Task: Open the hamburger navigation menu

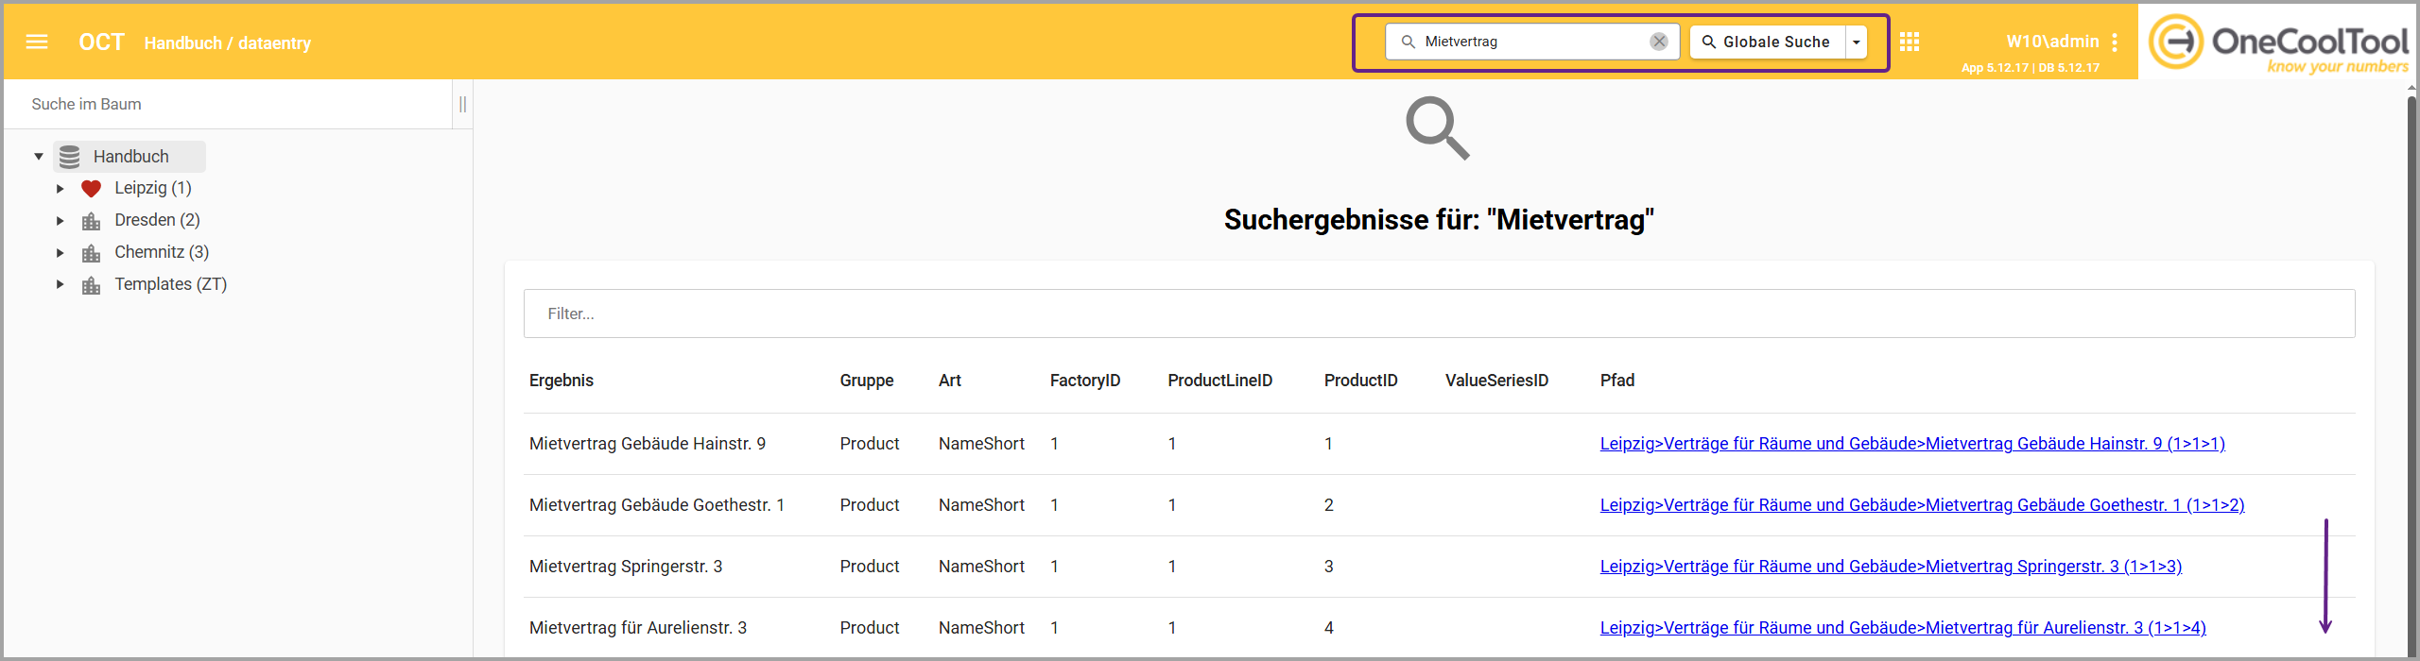Action: [37, 42]
